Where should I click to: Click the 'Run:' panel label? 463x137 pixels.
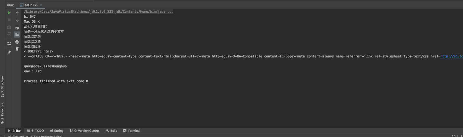[11, 5]
